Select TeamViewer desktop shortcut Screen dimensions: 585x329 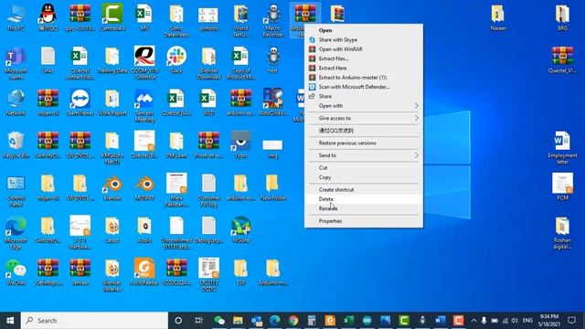(80, 102)
